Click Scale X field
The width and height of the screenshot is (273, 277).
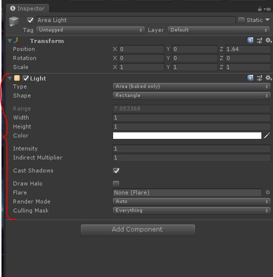pyautogui.click(x=141, y=67)
